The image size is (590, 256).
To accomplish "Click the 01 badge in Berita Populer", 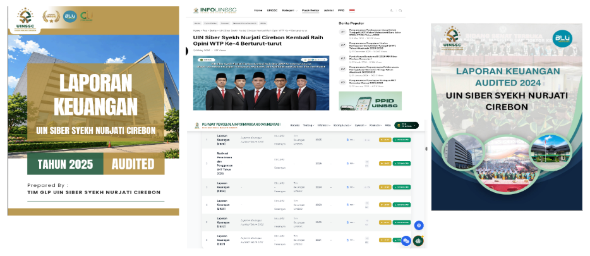I will point(343,32).
